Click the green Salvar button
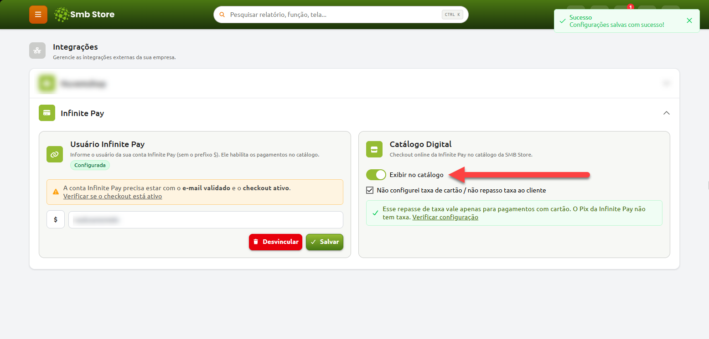The width and height of the screenshot is (709, 339). coord(325,242)
